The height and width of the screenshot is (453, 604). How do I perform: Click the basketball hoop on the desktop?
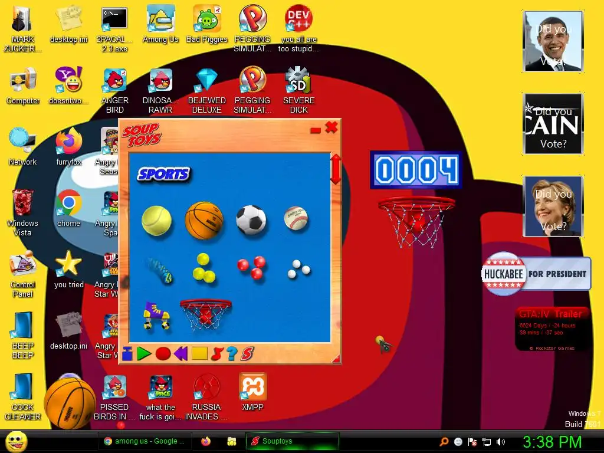click(416, 222)
